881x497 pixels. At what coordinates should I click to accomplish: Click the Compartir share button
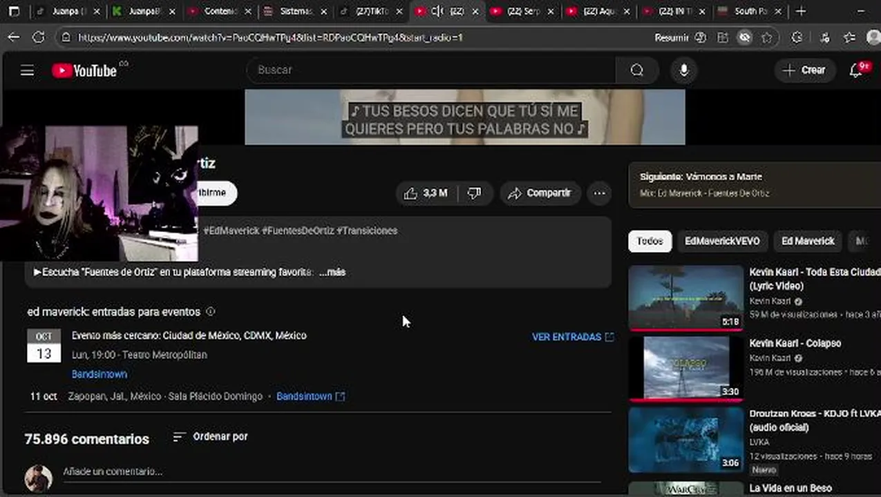(540, 193)
